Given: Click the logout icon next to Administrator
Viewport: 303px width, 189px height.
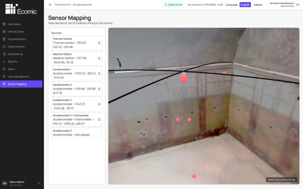Looking at the screenshot, I should [x=298, y=5].
